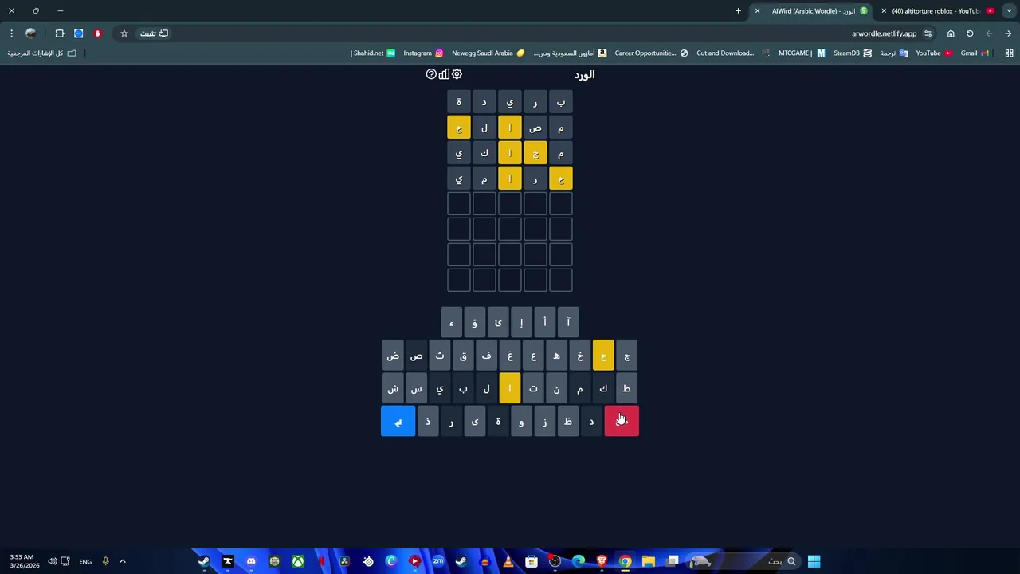Open the site information icon in address bar
Screen dimensions: 1020x574
point(928,33)
